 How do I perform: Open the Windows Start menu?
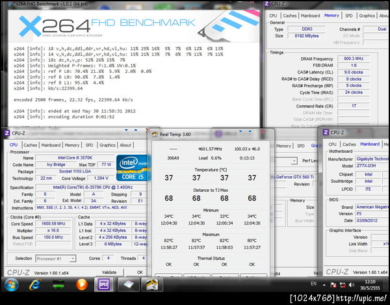pyautogui.click(x=11, y=284)
